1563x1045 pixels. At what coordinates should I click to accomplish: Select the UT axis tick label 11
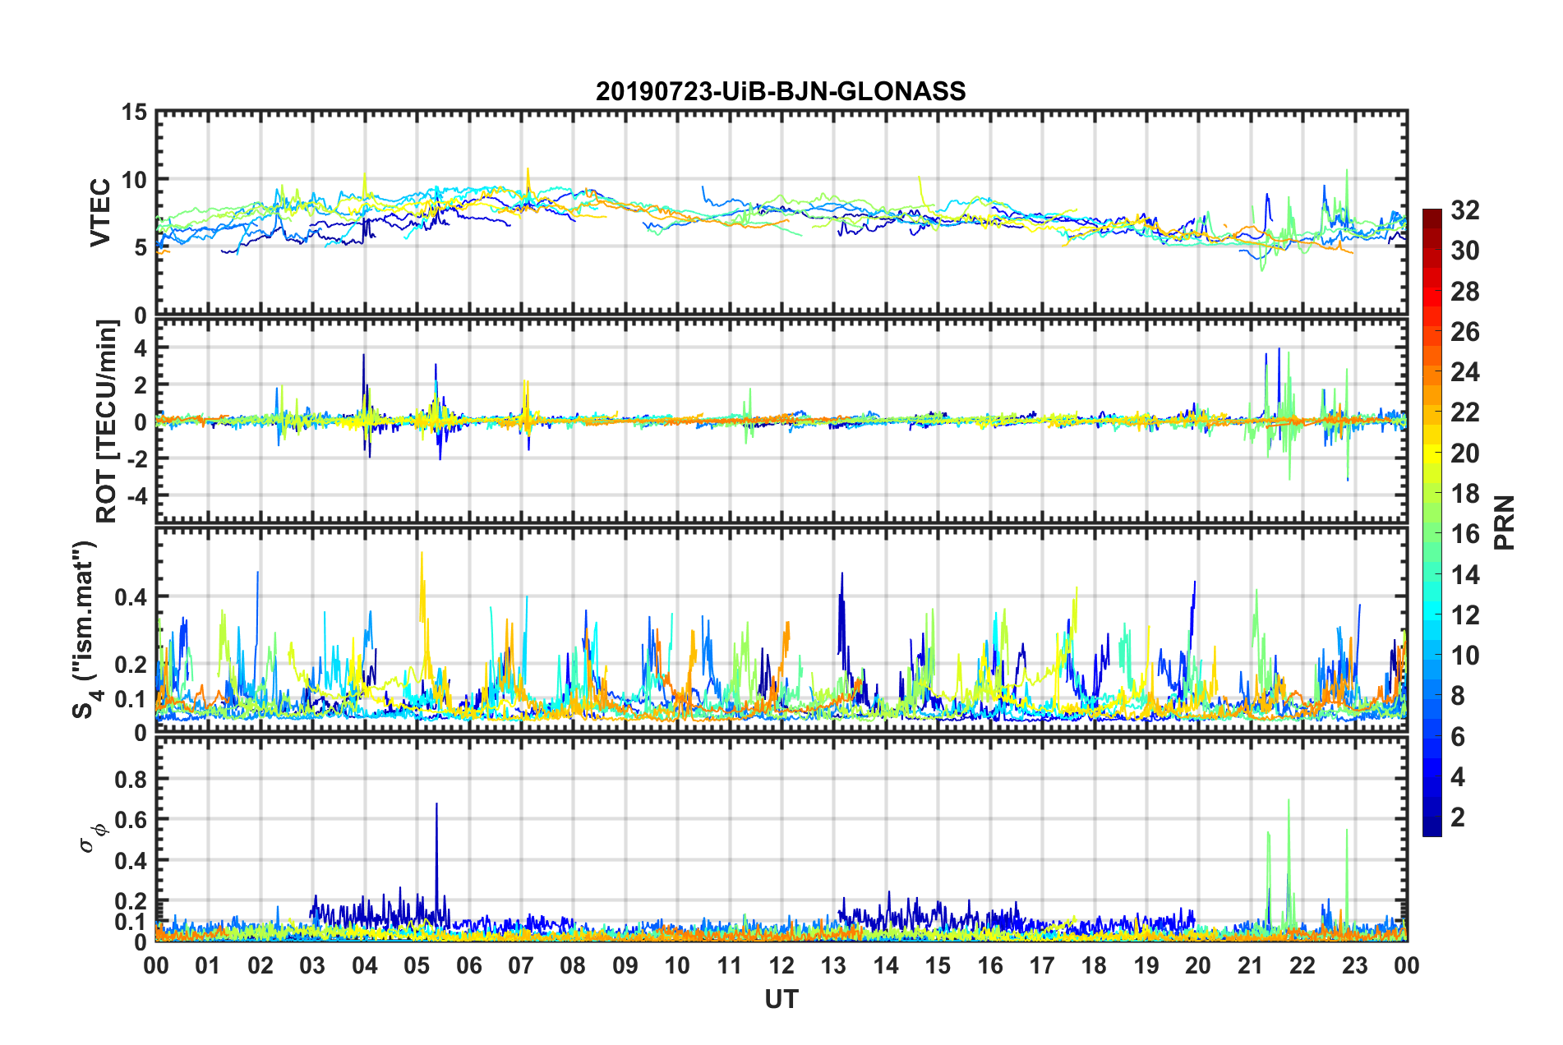point(730,965)
